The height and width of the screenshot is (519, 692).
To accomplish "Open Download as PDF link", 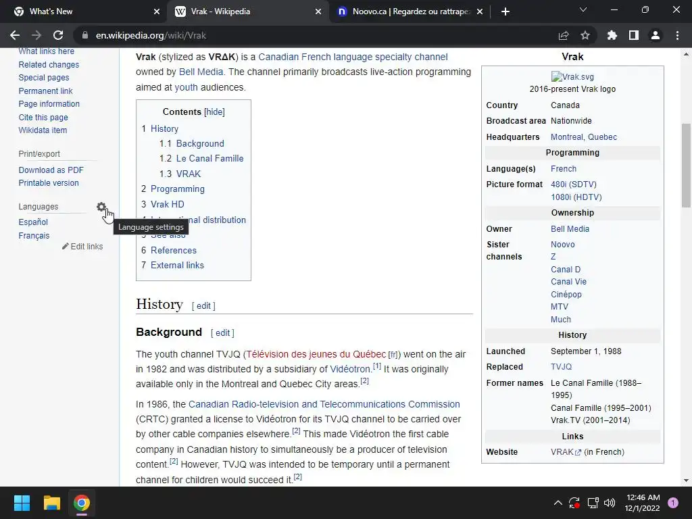I will [x=51, y=170].
